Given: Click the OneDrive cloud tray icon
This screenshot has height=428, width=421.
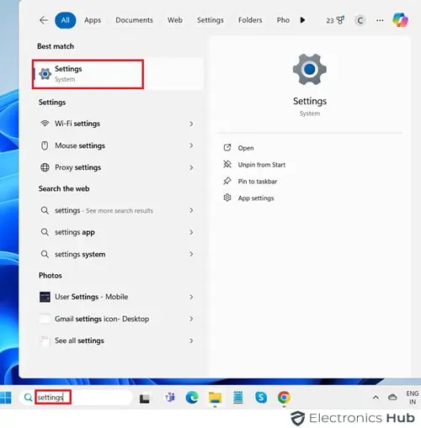Looking at the screenshot, I should [x=392, y=397].
